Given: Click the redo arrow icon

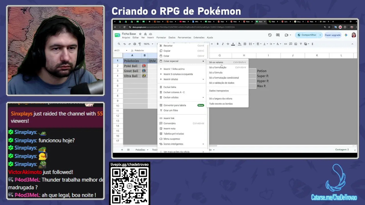Looking at the screenshot, I should coord(129,44).
